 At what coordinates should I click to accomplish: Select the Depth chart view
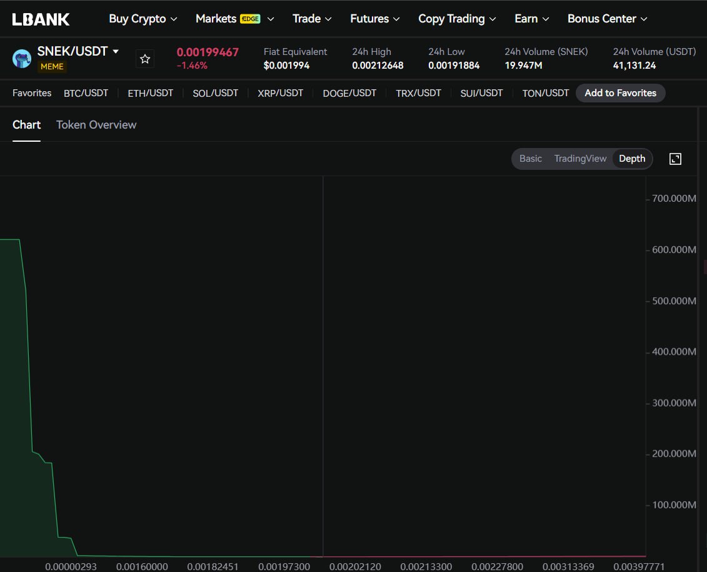[x=632, y=159]
